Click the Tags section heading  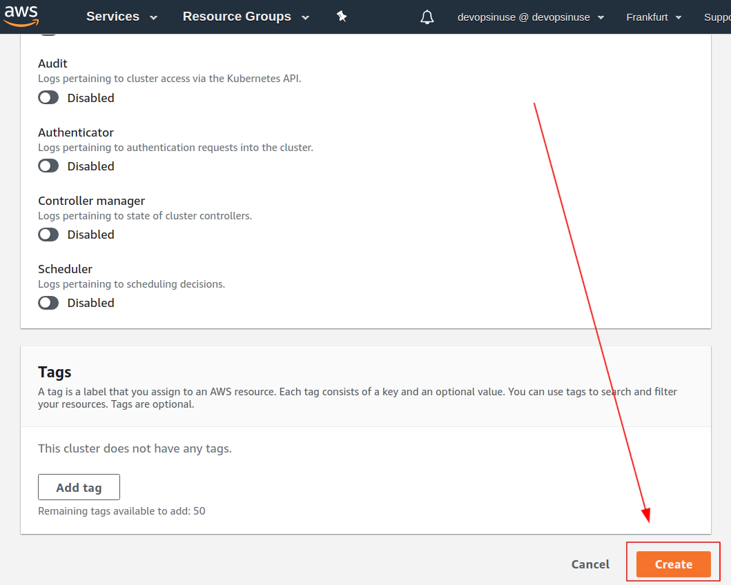point(55,372)
